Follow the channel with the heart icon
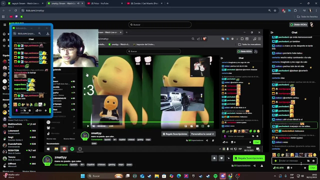Screen dimensions: 320x180 (221, 158)
